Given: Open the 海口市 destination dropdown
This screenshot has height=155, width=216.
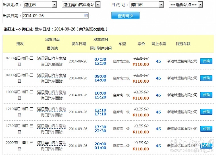Looking at the screenshot, I should [161, 5].
